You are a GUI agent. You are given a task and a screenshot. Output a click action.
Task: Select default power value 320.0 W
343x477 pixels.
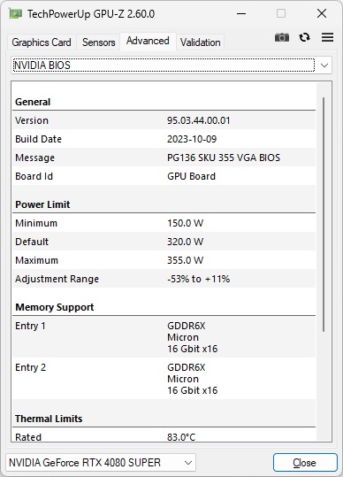[x=185, y=242]
